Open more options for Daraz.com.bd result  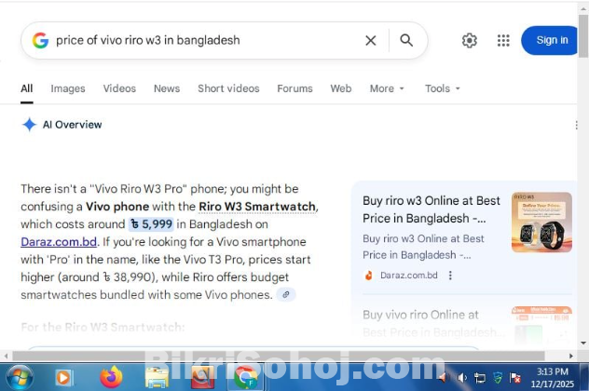click(x=450, y=276)
